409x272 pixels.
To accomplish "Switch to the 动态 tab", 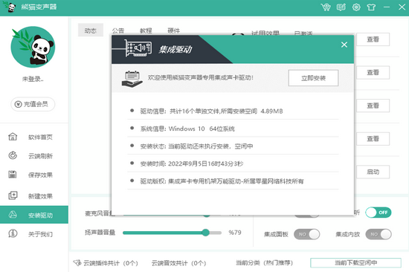I will pyautogui.click(x=91, y=30).
